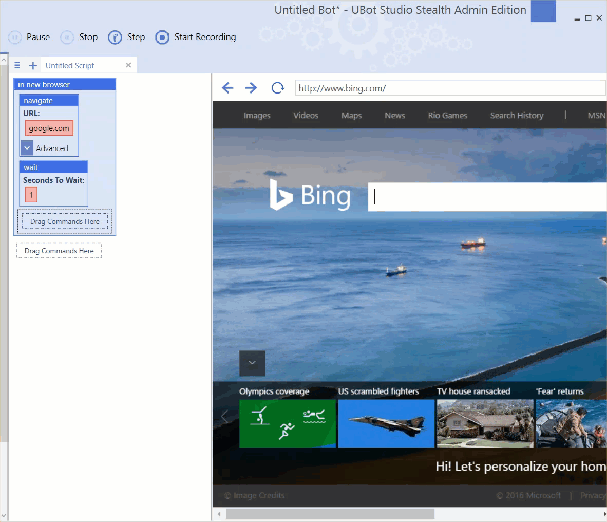Close the Untitled Script tab
Viewport: 607px width, 522px height.
coord(128,65)
